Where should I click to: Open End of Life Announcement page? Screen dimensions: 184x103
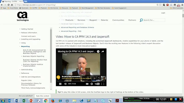pos(34,51)
